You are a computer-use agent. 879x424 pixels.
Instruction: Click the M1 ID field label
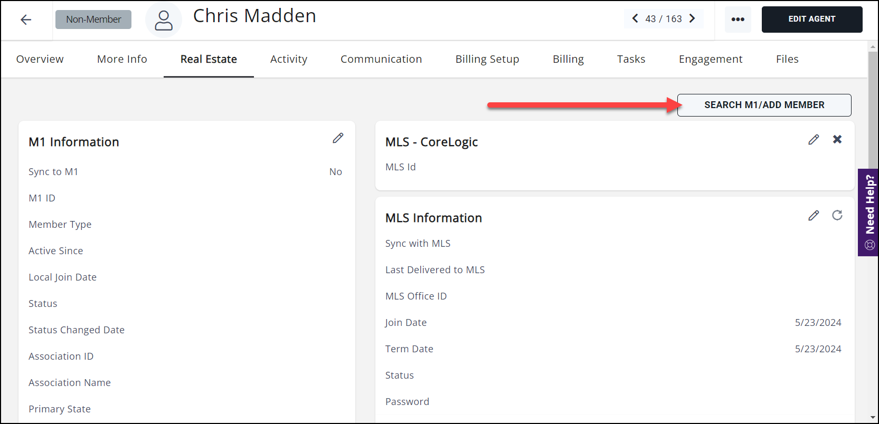point(42,198)
